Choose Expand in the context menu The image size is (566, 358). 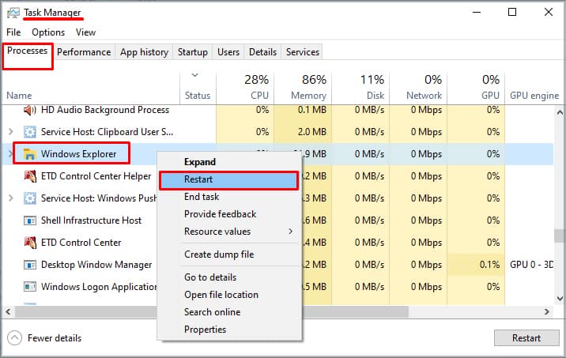pos(229,162)
